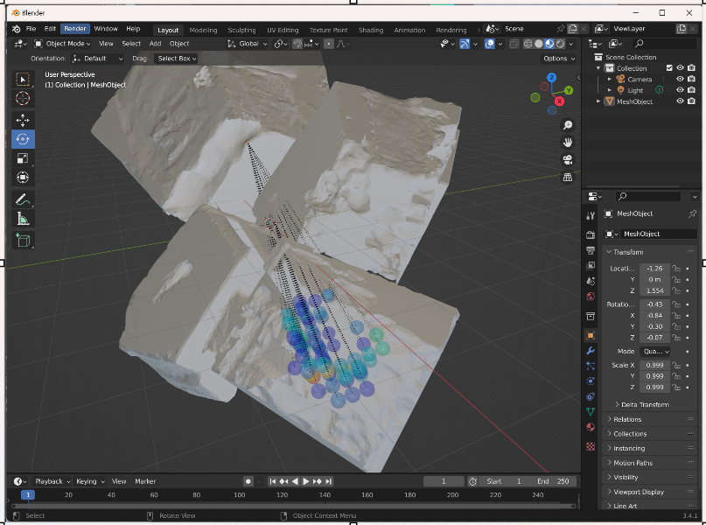
Task: Open the rotation Mode dropdown
Action: (x=655, y=351)
